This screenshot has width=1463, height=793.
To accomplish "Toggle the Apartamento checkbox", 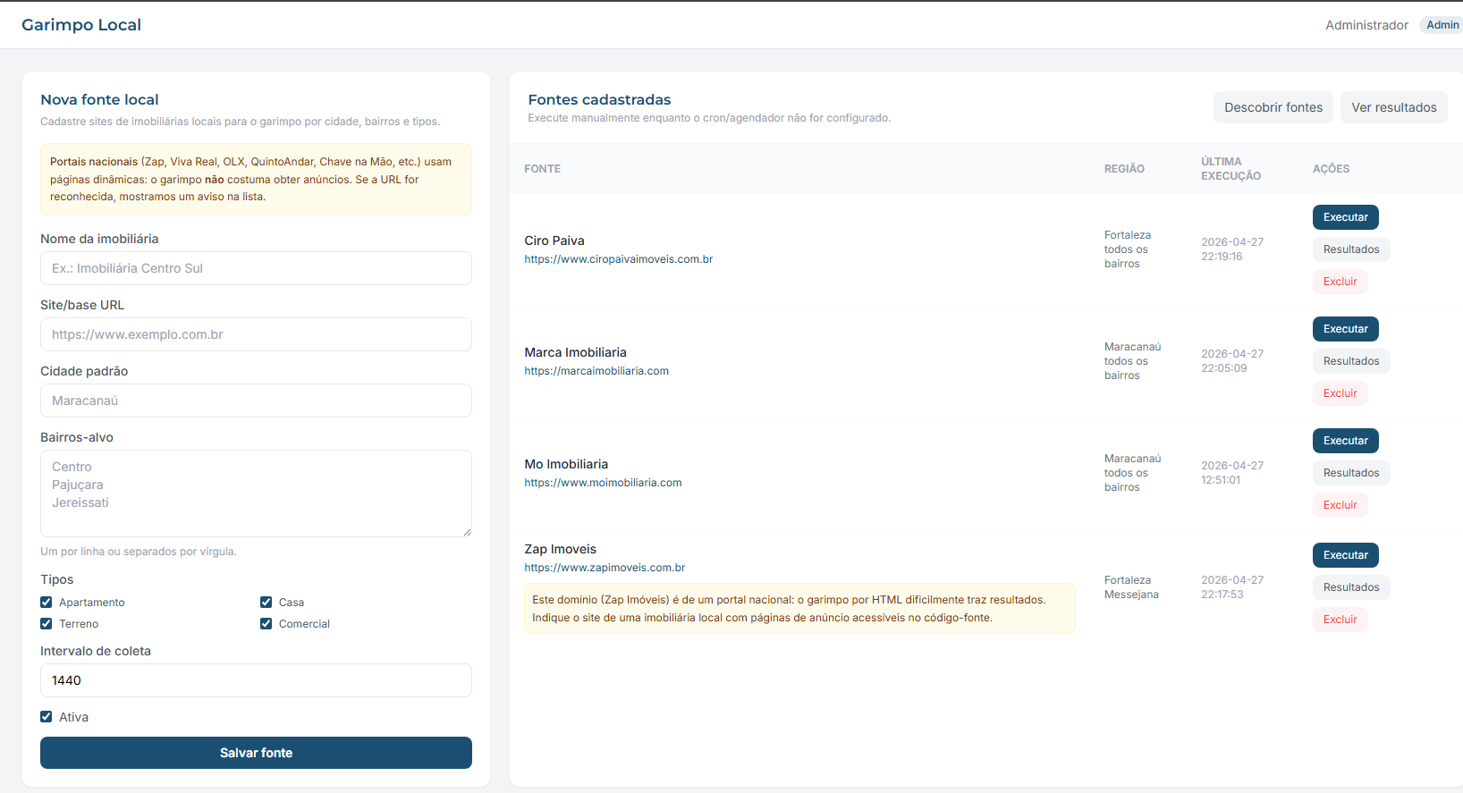I will pos(47,603).
